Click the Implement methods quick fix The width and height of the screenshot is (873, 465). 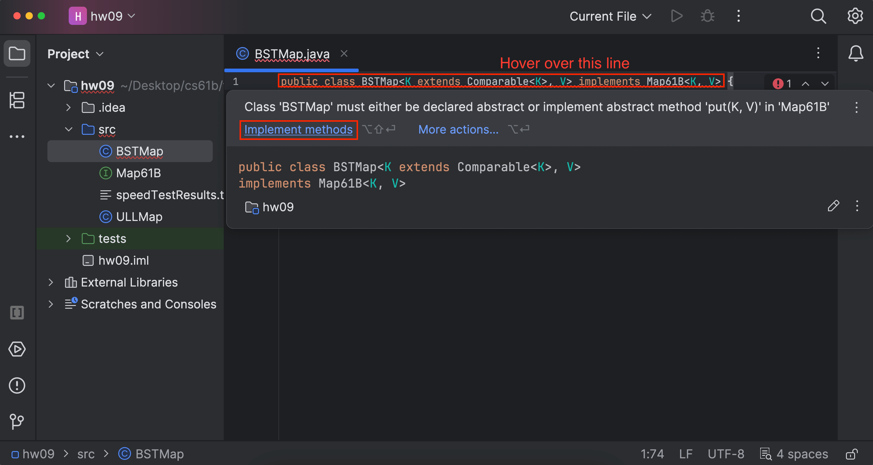pos(298,130)
